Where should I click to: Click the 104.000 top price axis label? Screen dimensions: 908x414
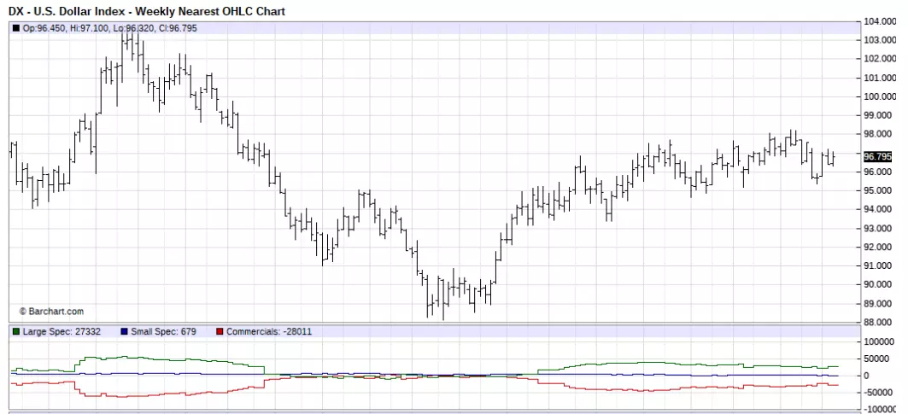point(880,21)
